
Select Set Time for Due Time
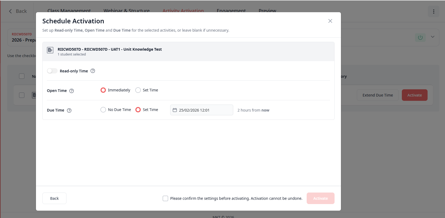tap(138, 110)
